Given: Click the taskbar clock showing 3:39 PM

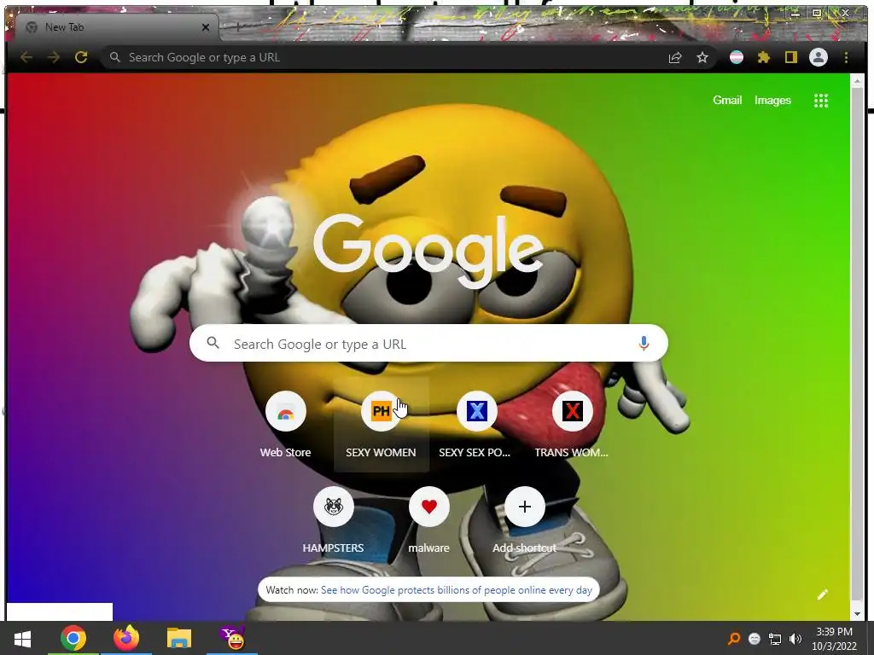Looking at the screenshot, I should point(835,639).
